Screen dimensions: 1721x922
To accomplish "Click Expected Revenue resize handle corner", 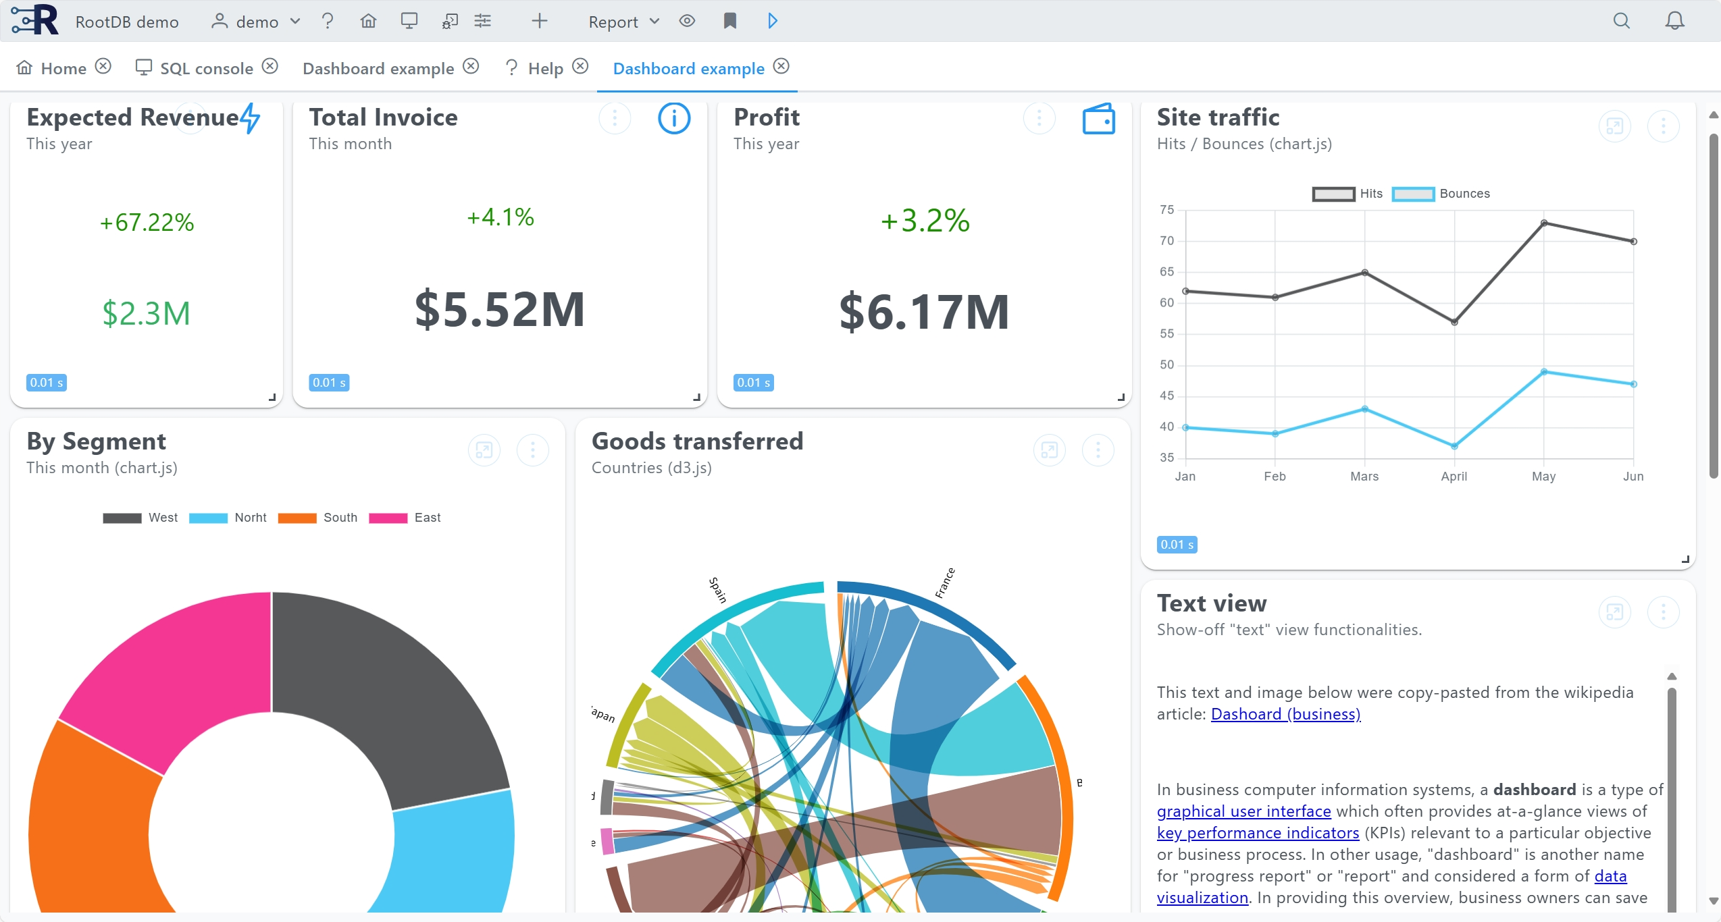I will 272,397.
